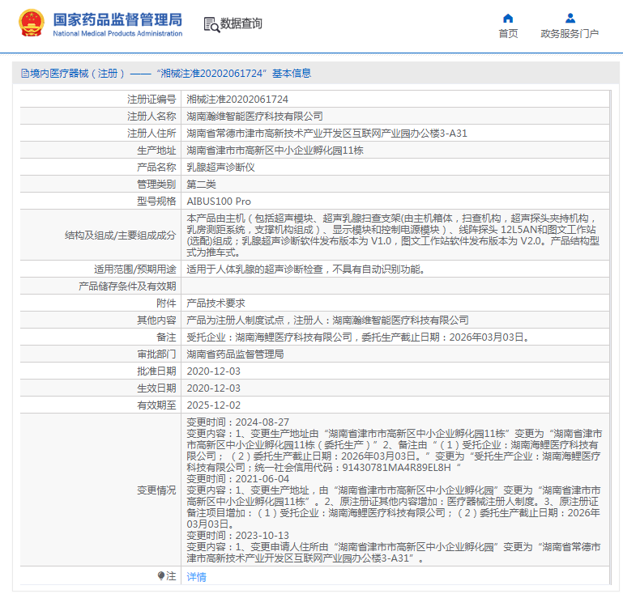Click the 变更情况 row label
Viewport: 623px width, 594px height.
tap(156, 490)
